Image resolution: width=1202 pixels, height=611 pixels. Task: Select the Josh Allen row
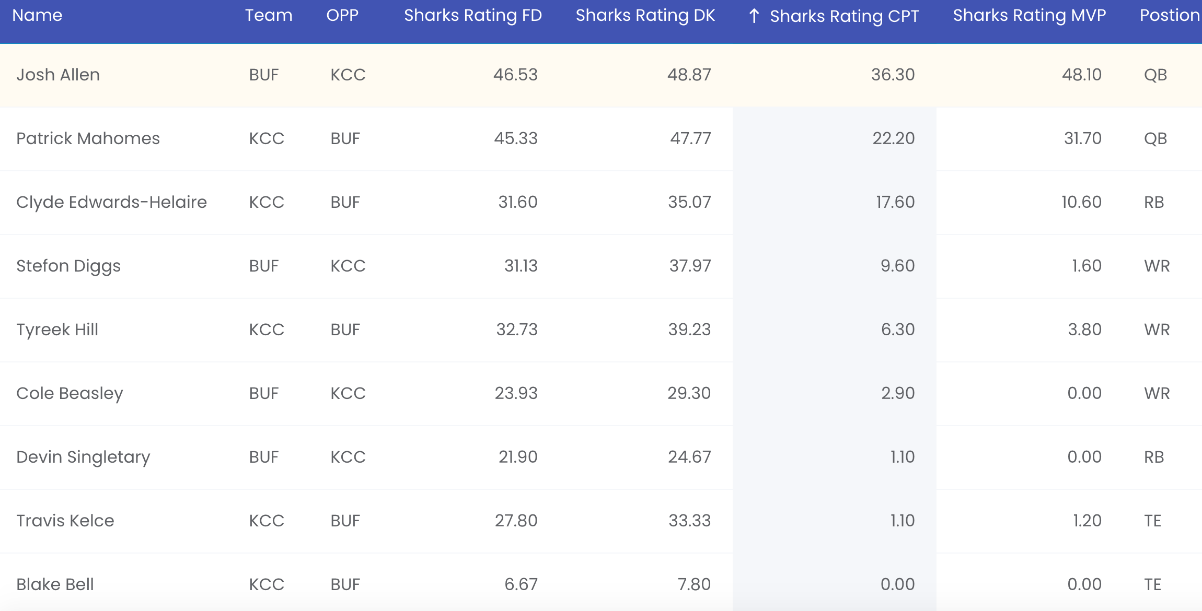[x=601, y=75]
